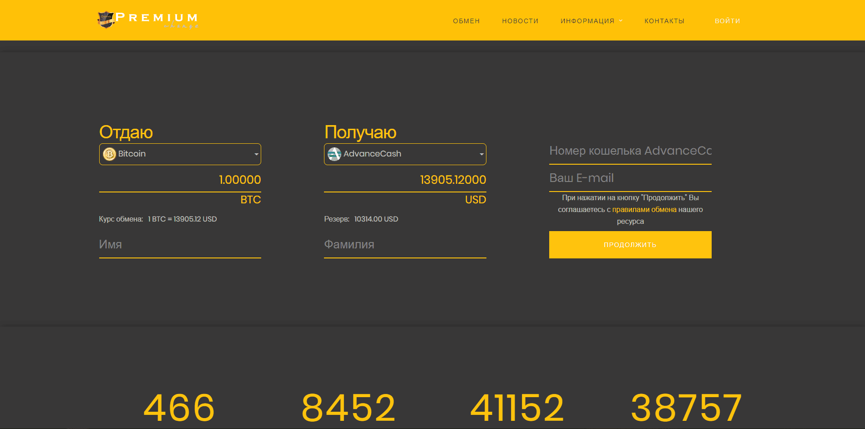The width and height of the screenshot is (865, 429).
Task: Click the Premium logo wordmark text
Action: [157, 18]
